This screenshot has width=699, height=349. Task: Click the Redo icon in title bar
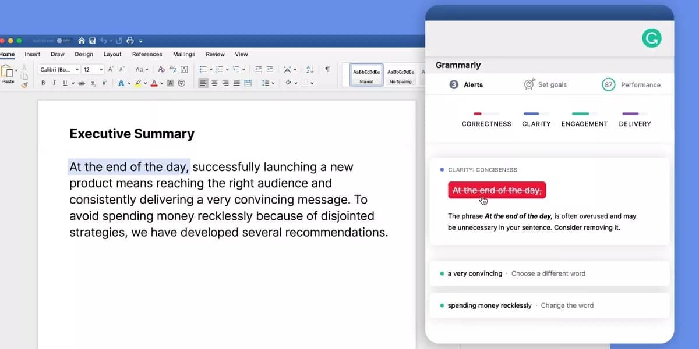[119, 41]
